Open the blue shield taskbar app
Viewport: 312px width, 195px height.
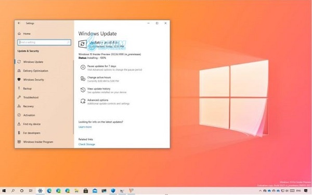[113, 191]
